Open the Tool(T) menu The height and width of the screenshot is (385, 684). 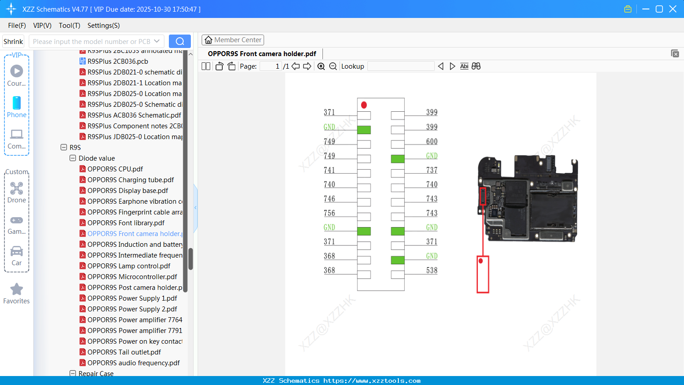(x=70, y=26)
